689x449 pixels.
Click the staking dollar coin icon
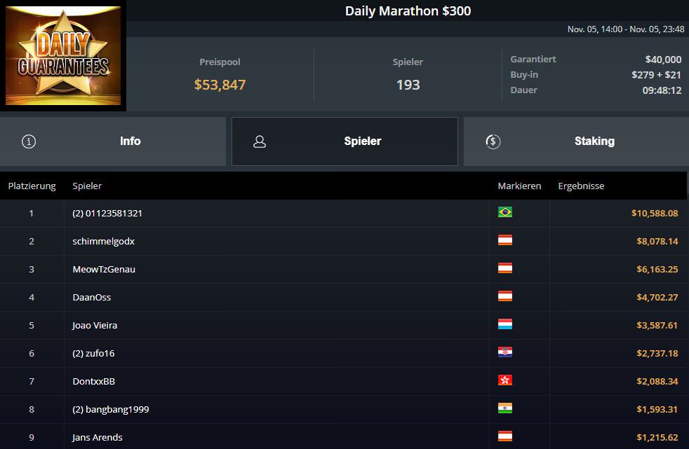(493, 141)
